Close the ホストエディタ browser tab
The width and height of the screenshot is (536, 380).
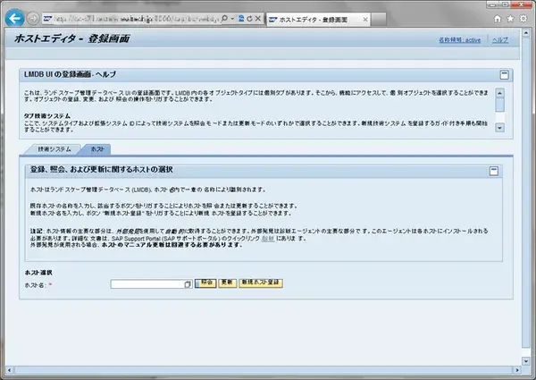click(x=365, y=20)
